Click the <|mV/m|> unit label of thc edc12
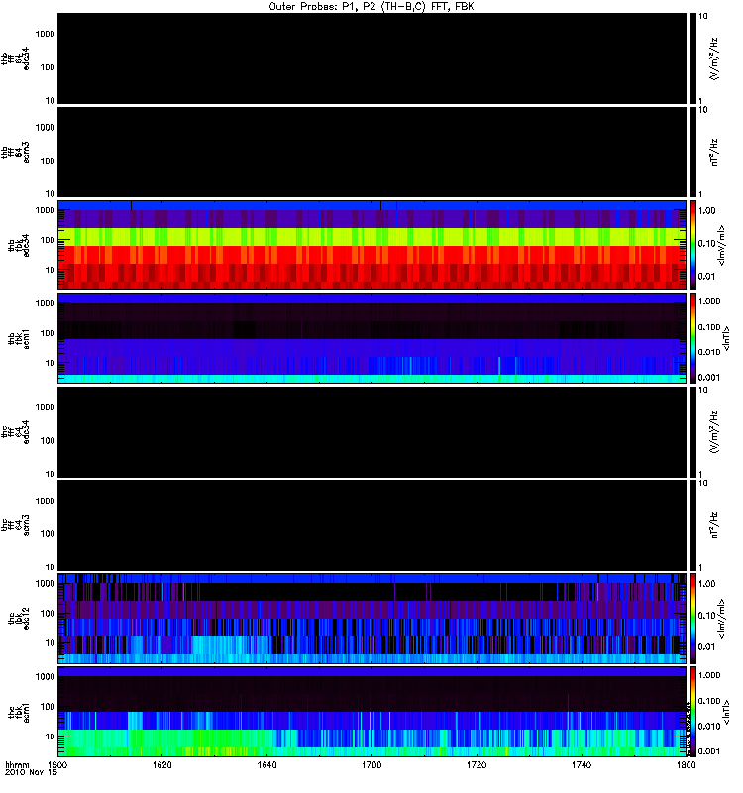Image resolution: width=743 pixels, height=793 pixels. pos(722,619)
